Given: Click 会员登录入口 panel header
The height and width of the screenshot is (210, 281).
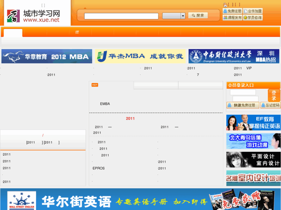Looking at the screenshot, I should click(253, 85).
